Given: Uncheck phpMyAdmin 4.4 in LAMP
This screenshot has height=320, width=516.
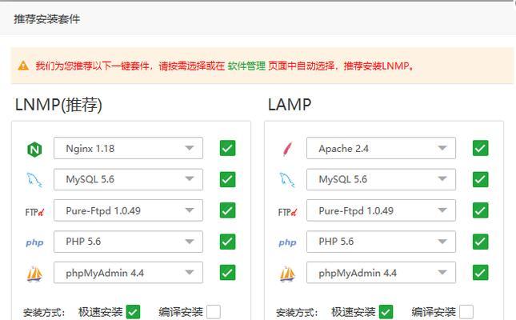Looking at the screenshot, I should 481,273.
